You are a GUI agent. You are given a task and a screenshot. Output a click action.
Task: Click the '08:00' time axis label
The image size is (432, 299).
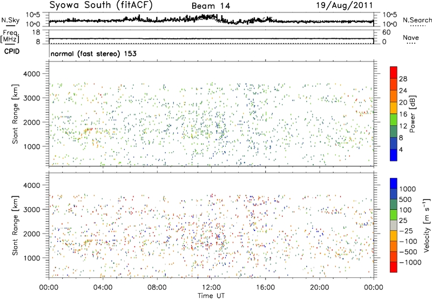[157, 288]
